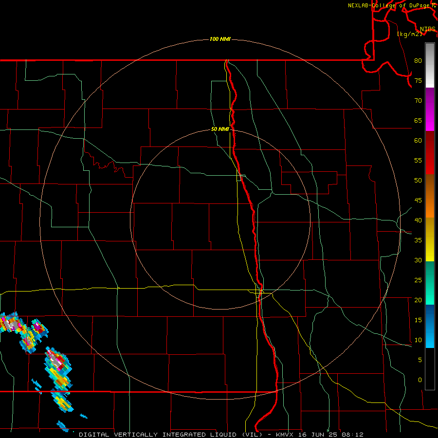The width and height of the screenshot is (438, 438).
Task: Click the 50 NMI range ring label
Action: 220,129
